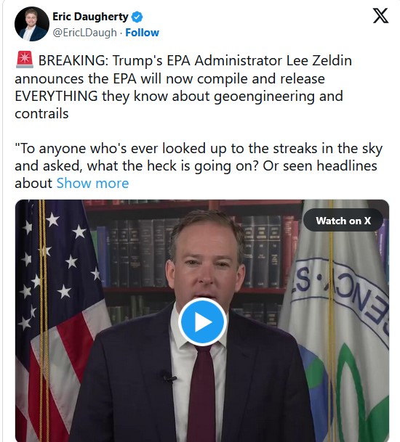Click the @EricLDaugh handle
Screen dimensions: 400x442
pos(85,33)
